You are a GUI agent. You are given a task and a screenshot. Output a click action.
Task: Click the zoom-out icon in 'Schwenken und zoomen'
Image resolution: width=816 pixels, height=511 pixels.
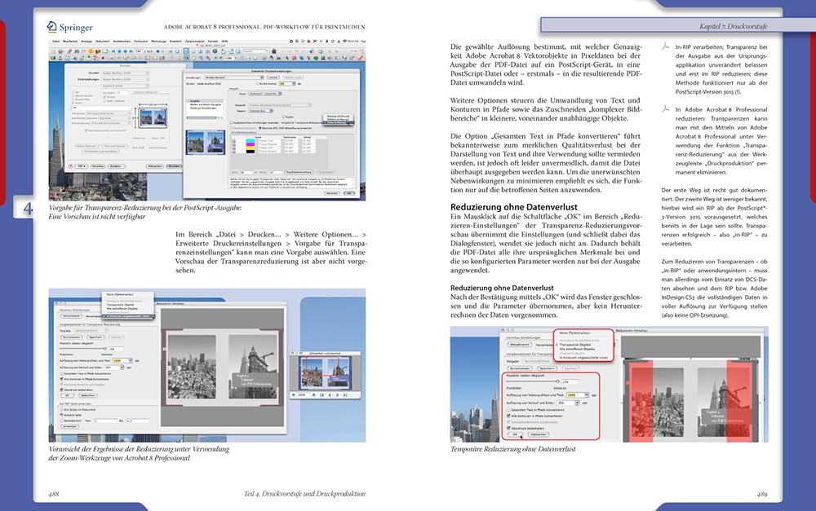(x=294, y=395)
